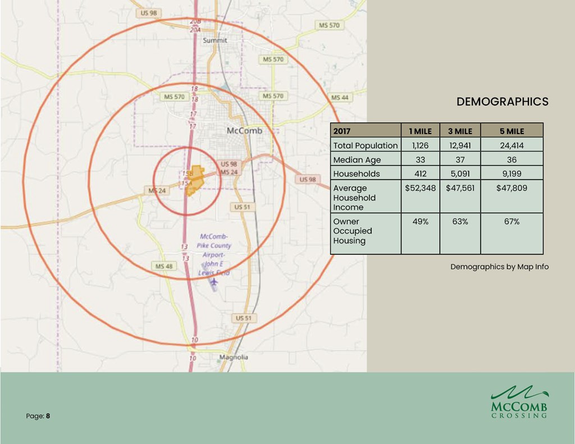
Task: Click the $52,348 income value
Action: point(420,188)
